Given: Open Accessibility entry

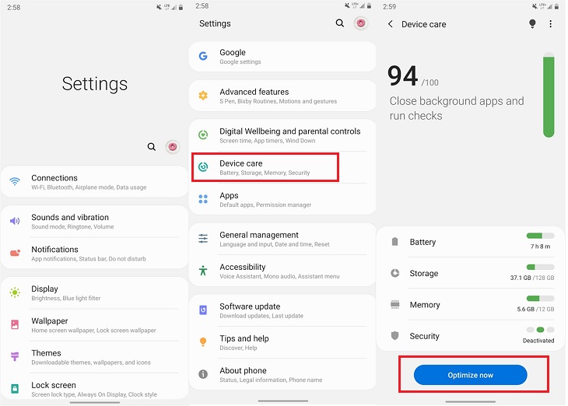Looking at the screenshot, I should (x=282, y=271).
